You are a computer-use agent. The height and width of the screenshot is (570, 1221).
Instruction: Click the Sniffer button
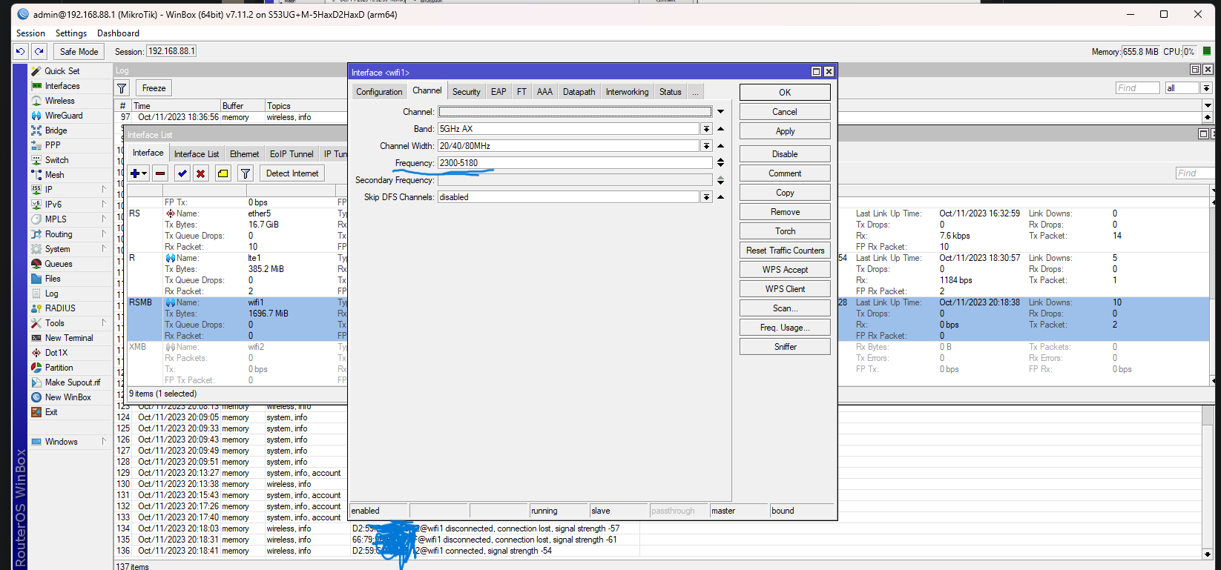[785, 347]
